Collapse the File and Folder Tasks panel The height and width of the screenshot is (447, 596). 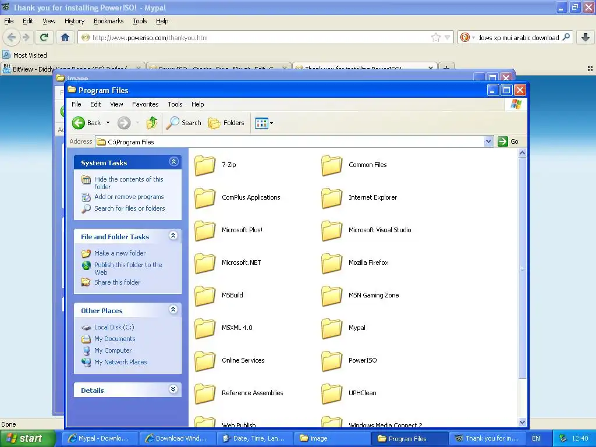point(173,236)
